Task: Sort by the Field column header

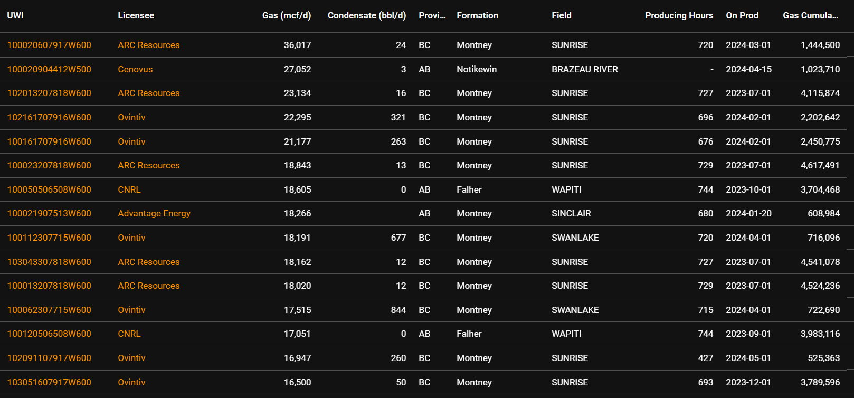Action: tap(562, 15)
